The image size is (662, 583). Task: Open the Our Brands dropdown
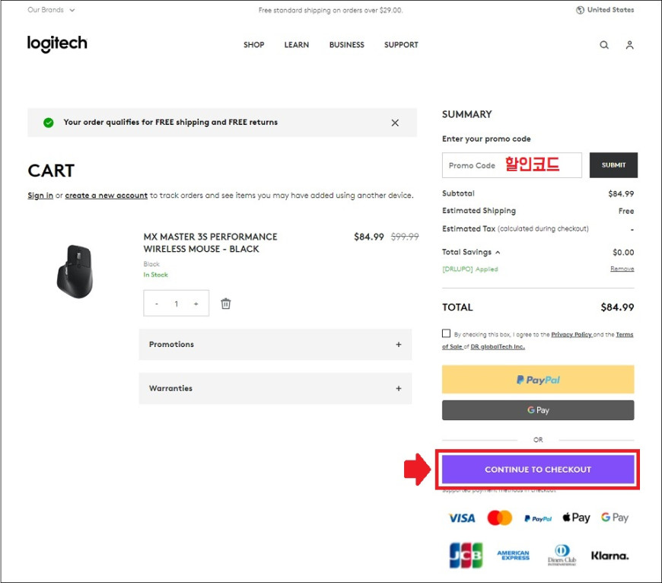51,10
